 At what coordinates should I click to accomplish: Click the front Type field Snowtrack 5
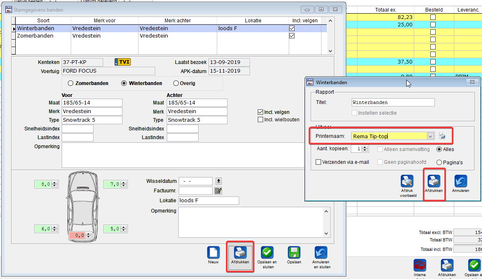(x=92, y=120)
